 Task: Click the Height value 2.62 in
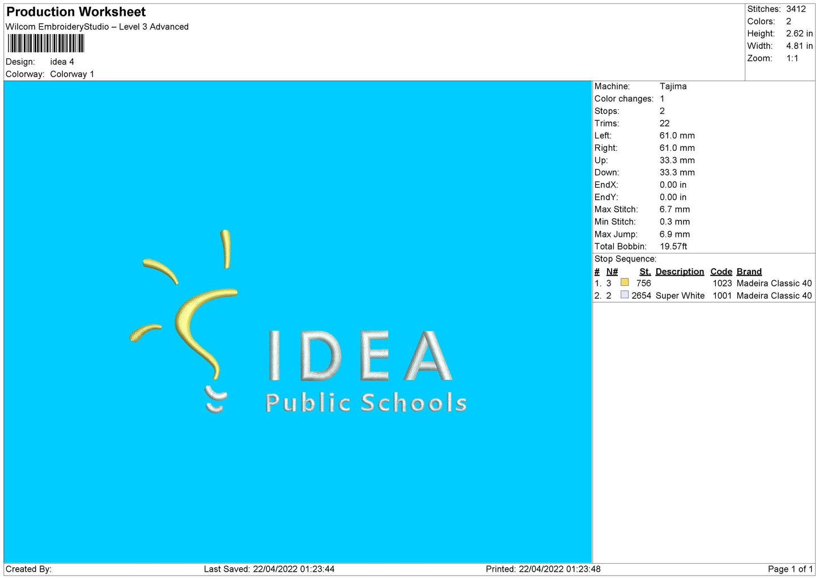[799, 33]
